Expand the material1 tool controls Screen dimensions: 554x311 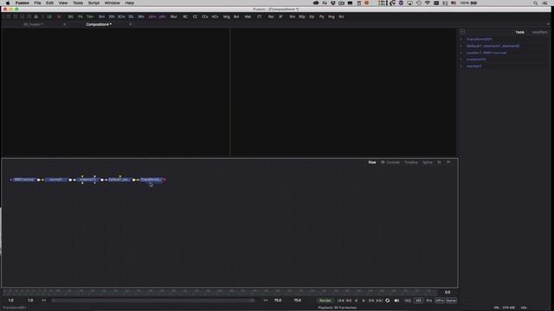[x=461, y=60]
